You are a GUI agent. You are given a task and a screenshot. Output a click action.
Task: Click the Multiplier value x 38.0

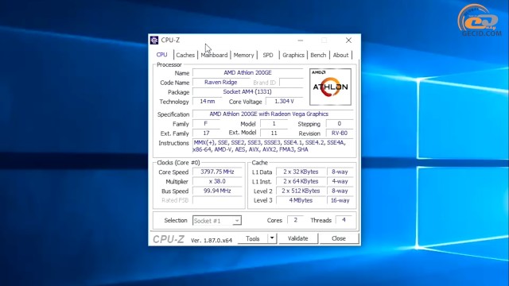click(x=217, y=181)
